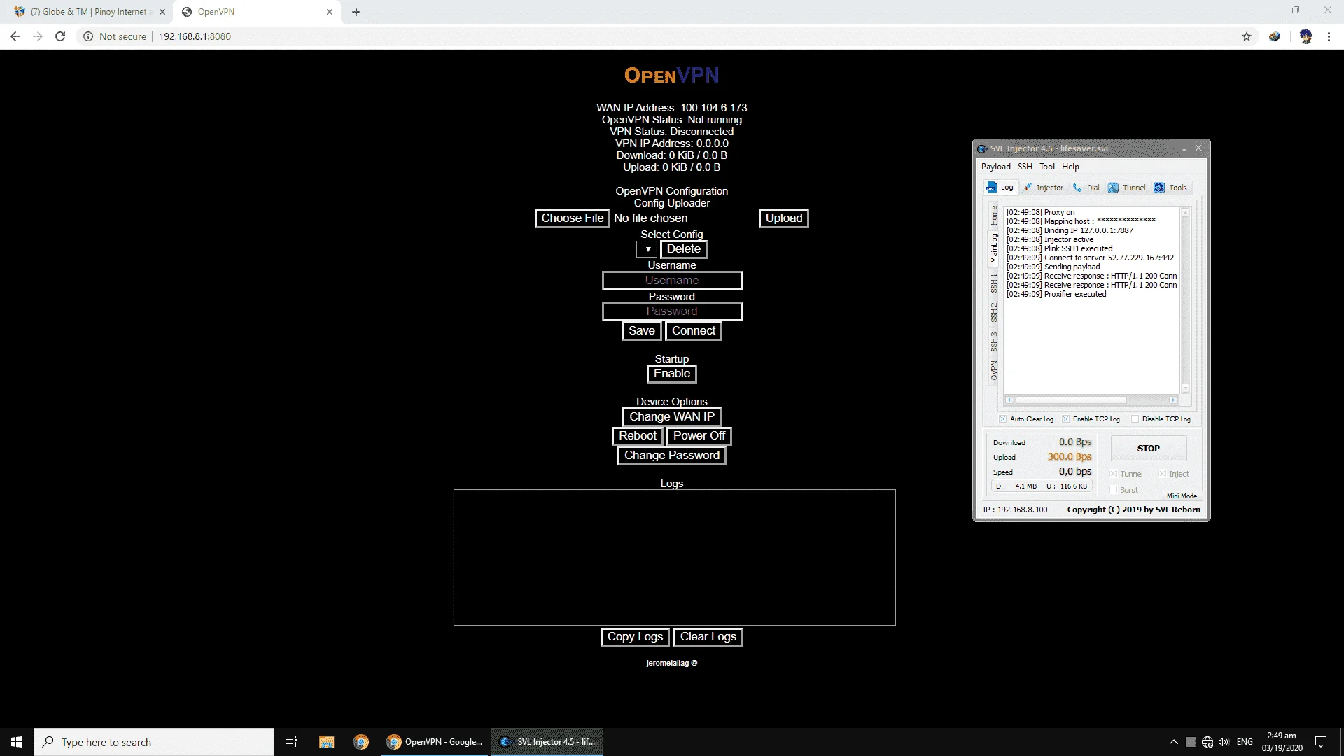Switch to the vertical SSH 3 tab

coord(994,342)
